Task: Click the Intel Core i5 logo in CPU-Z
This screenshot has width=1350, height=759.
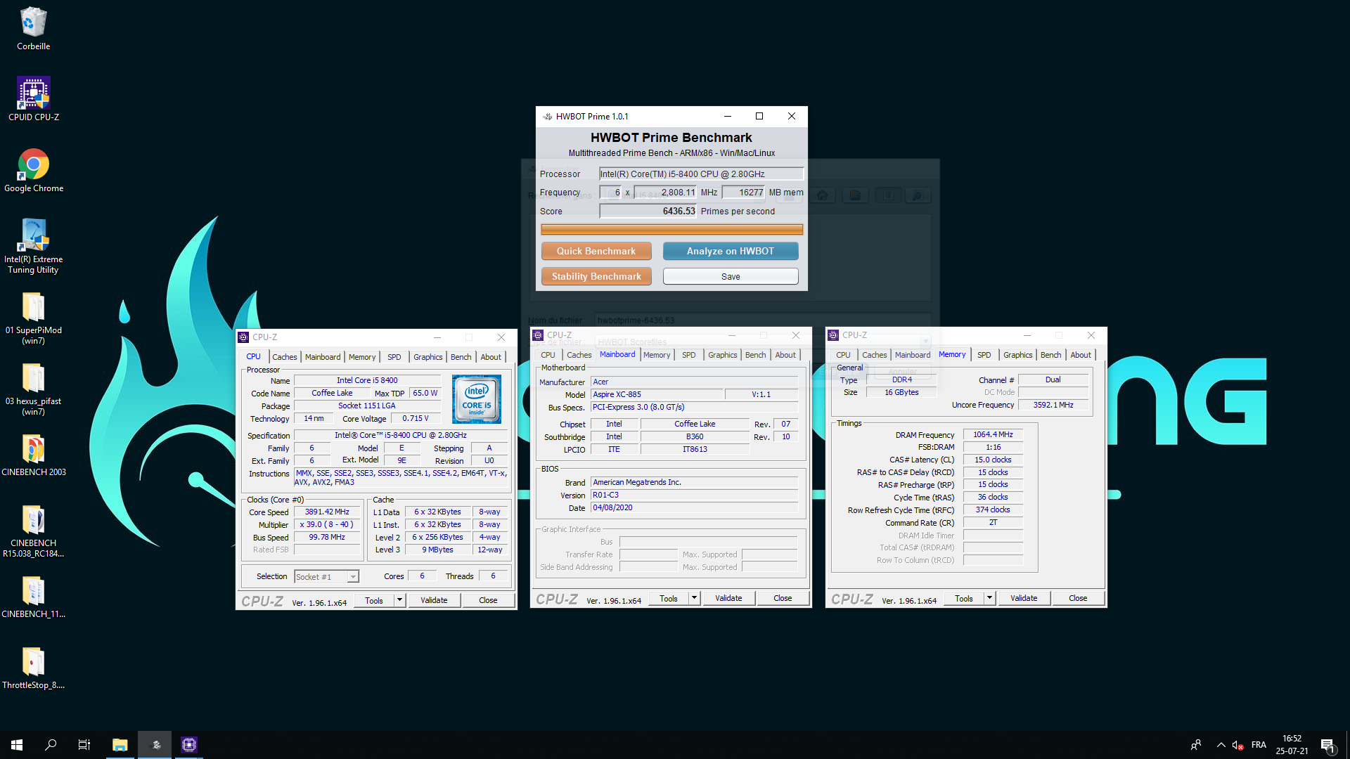Action: [x=477, y=399]
